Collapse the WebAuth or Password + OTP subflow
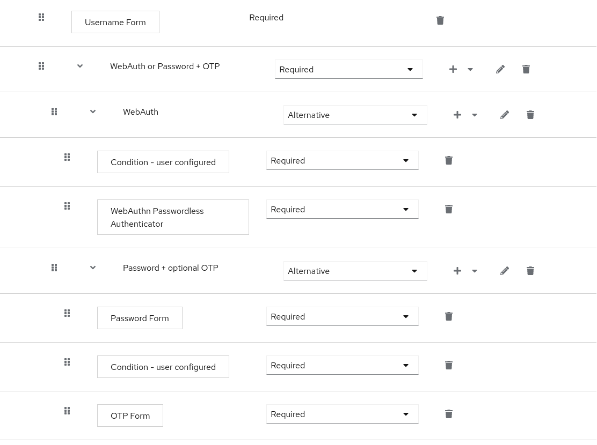597x445 pixels. [x=80, y=66]
